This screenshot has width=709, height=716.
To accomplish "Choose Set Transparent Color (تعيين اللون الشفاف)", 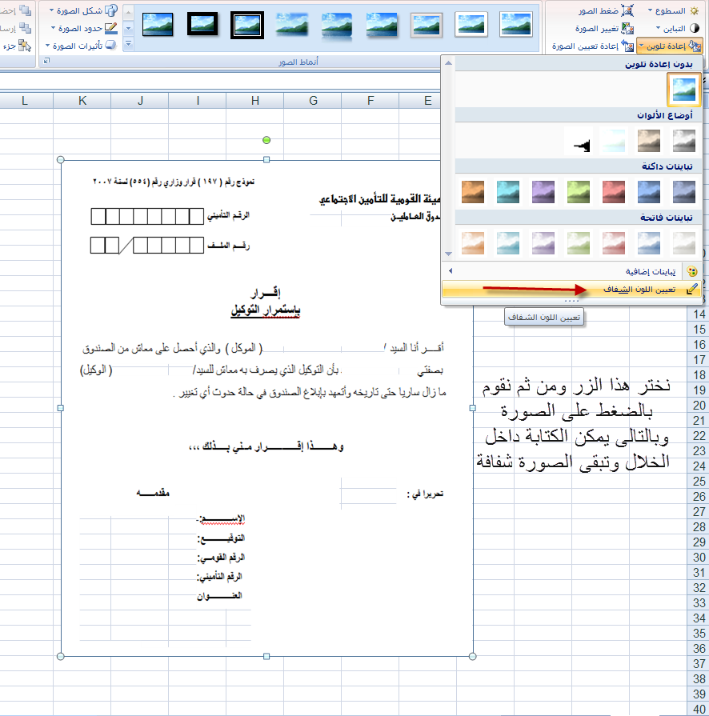I will point(571,289).
